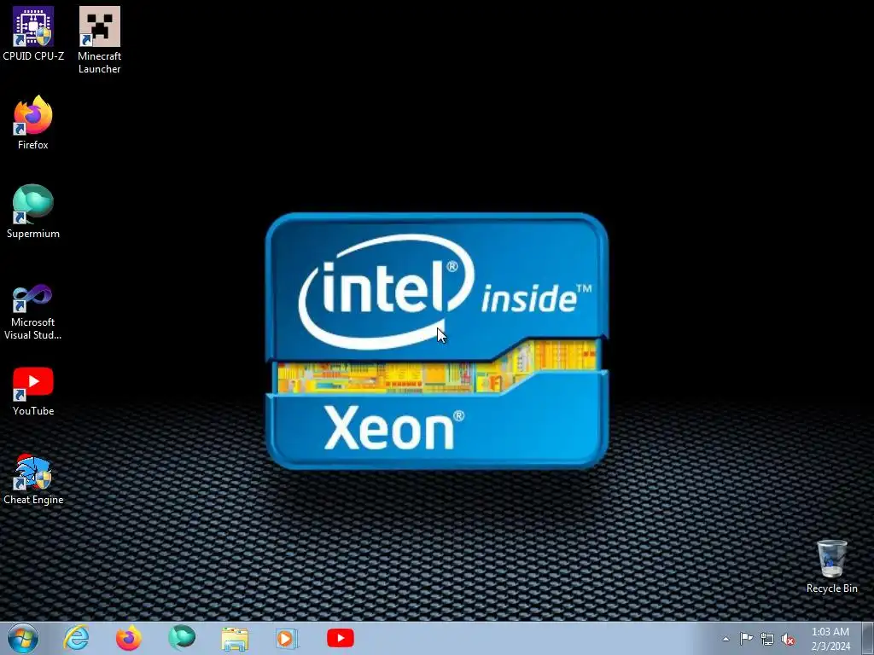
Task: Launch Internet Explorer from the taskbar
Action: [x=76, y=638]
